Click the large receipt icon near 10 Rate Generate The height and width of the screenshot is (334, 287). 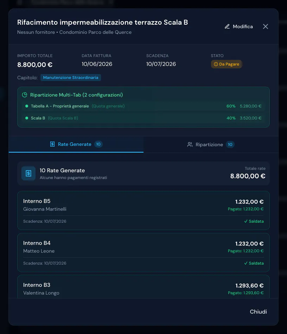click(x=28, y=173)
